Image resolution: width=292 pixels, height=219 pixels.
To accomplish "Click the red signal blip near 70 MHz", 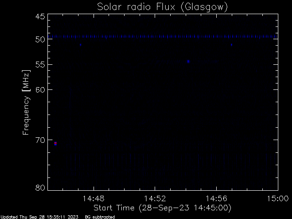I will pos(55,144).
